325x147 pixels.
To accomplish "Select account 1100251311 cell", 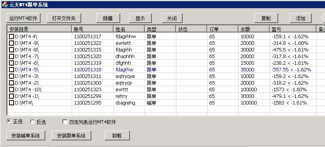I will [88, 76].
